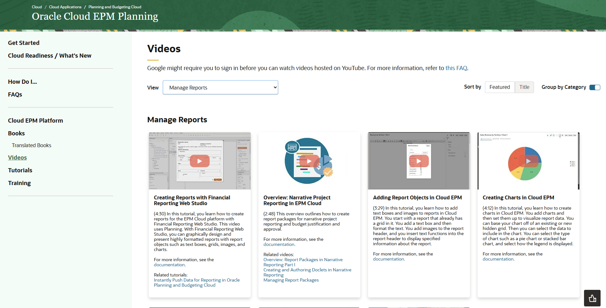This screenshot has width=606, height=308.
Task: Open documentation link under Adding Report Objects
Action: coord(388,259)
